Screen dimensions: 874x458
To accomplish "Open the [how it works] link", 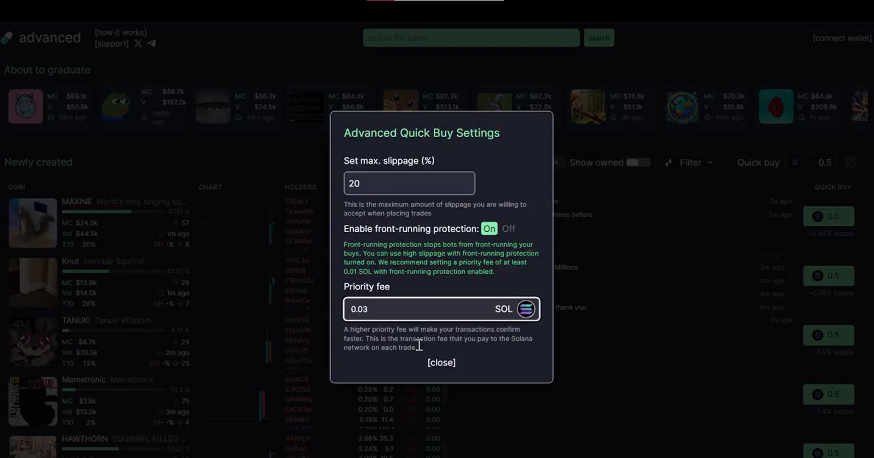I will (121, 32).
